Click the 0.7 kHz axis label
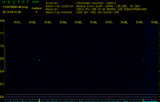This screenshot has height=102, width=160. pyautogui.click(x=2, y=84)
